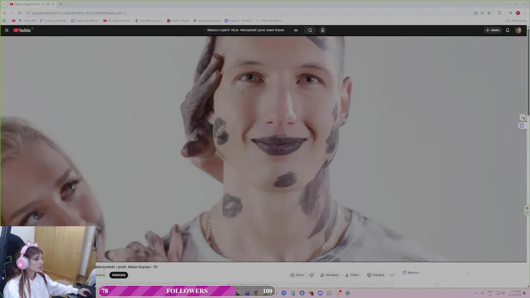The width and height of the screenshot is (530, 298).
Task: Open the YouTube account avatar menu
Action: 518,30
